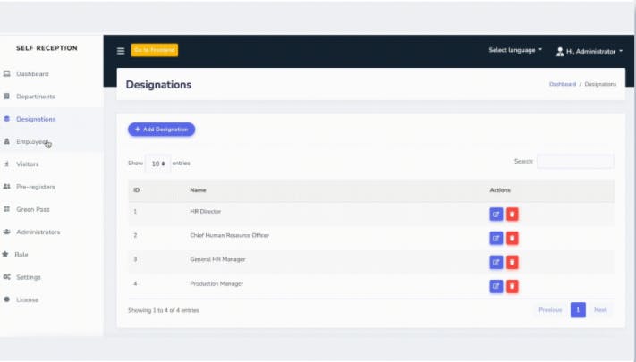Open Dashboard from the sidebar
636x362 pixels.
point(32,74)
